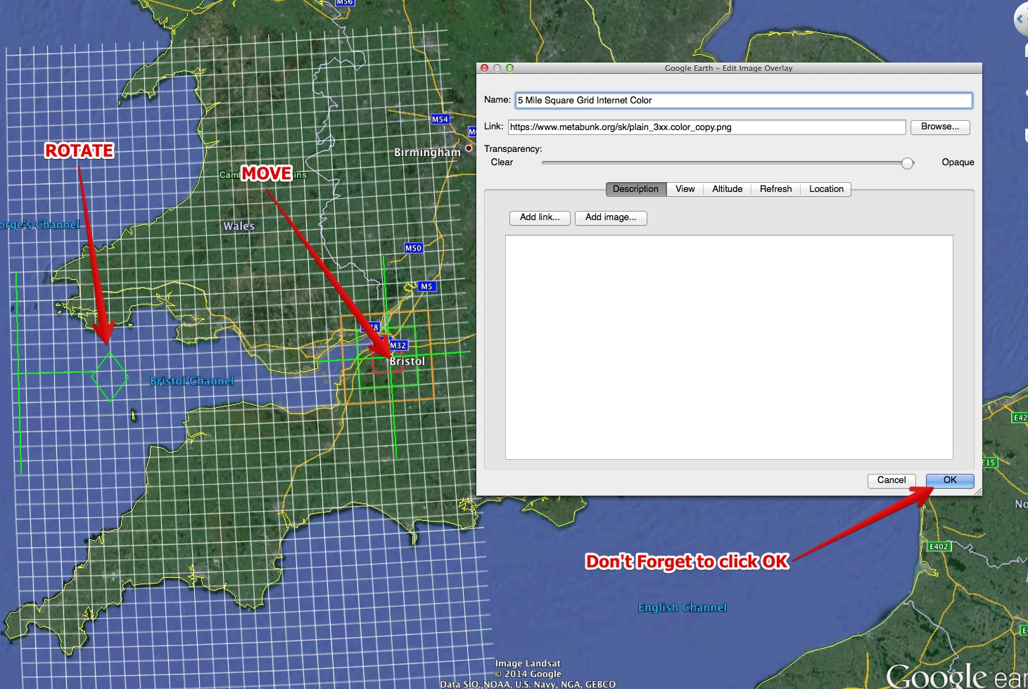Image resolution: width=1028 pixels, height=689 pixels.
Task: Open the Altitude tab
Action: [x=727, y=189]
